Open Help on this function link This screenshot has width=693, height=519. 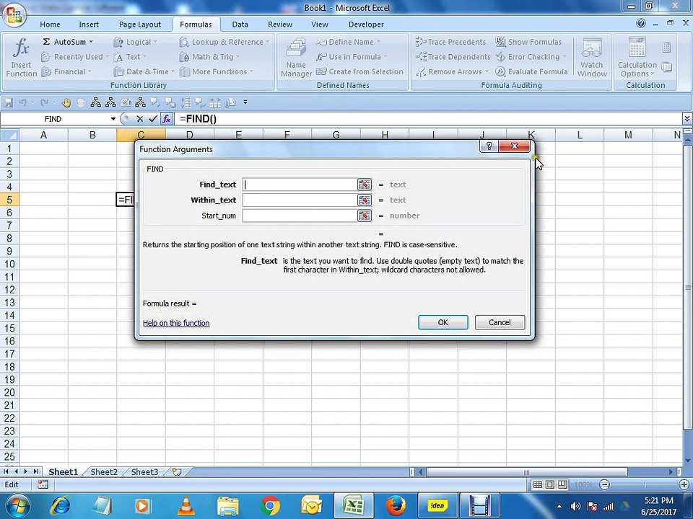pyautogui.click(x=176, y=323)
